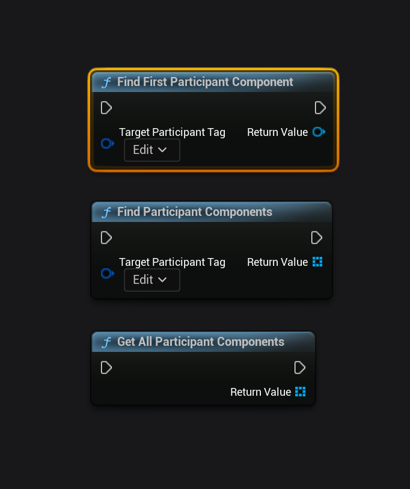The width and height of the screenshot is (410, 489).
Task: Click output execution pin on Get All Participant Components
Action: (300, 368)
